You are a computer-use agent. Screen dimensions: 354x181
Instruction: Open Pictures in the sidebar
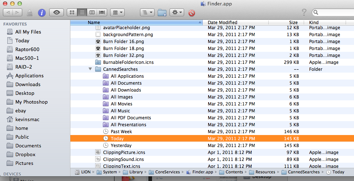(x=24, y=163)
